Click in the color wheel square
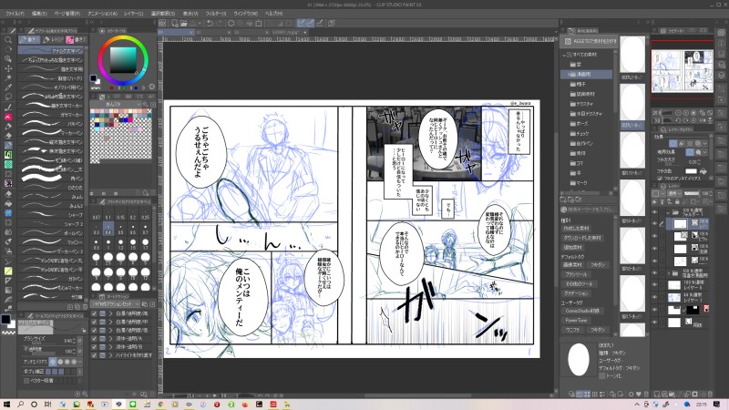The width and height of the screenshot is (729, 410). pyautogui.click(x=123, y=60)
